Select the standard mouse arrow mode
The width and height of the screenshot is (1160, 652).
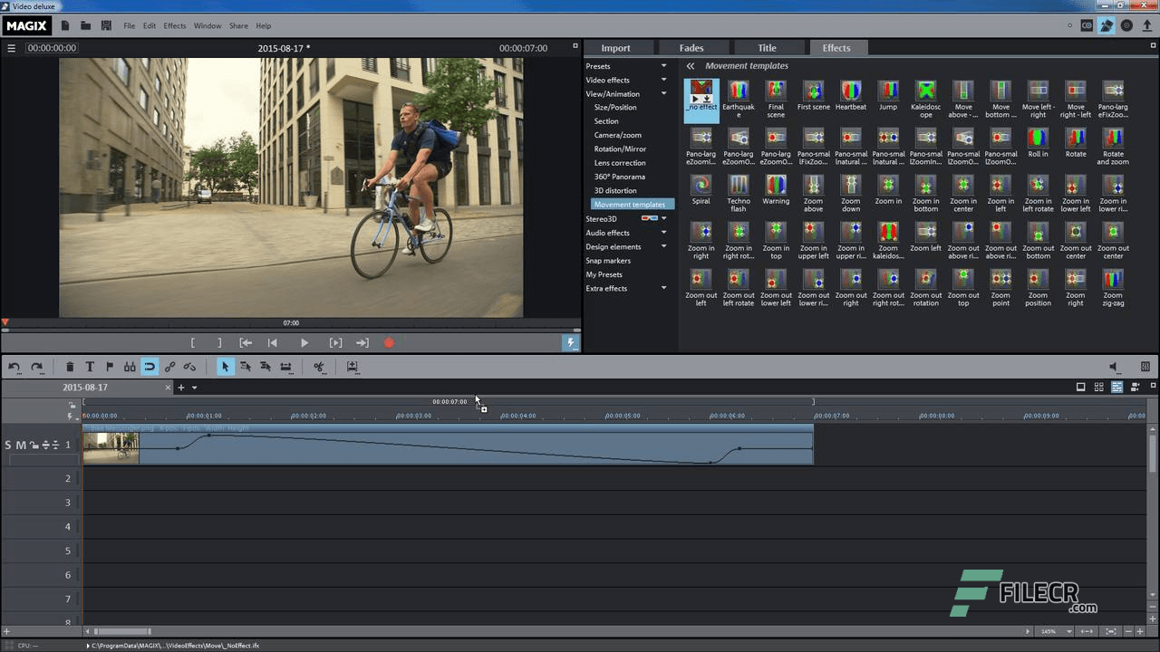[226, 366]
